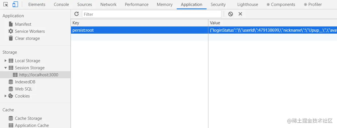
Task: Open the Clear storage sidebar item
Action: [x=27, y=38]
